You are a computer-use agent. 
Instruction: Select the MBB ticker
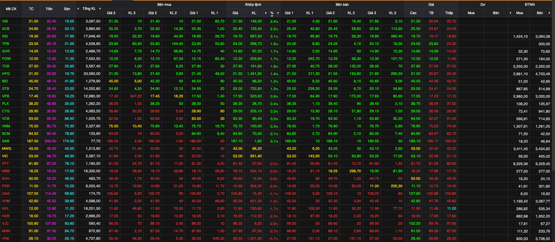pos(6,171)
